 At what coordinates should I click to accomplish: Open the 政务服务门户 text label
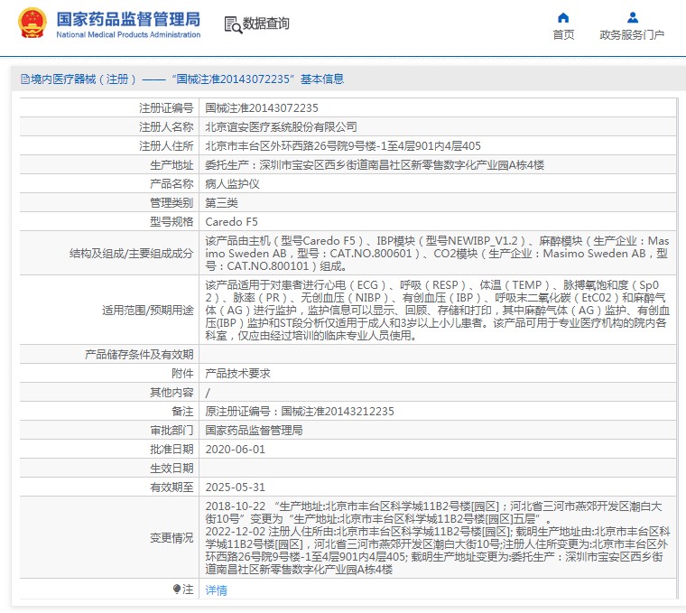[632, 35]
